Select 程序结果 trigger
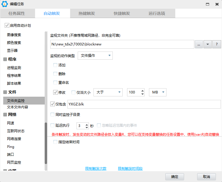222x182 pixels. pos(14,75)
